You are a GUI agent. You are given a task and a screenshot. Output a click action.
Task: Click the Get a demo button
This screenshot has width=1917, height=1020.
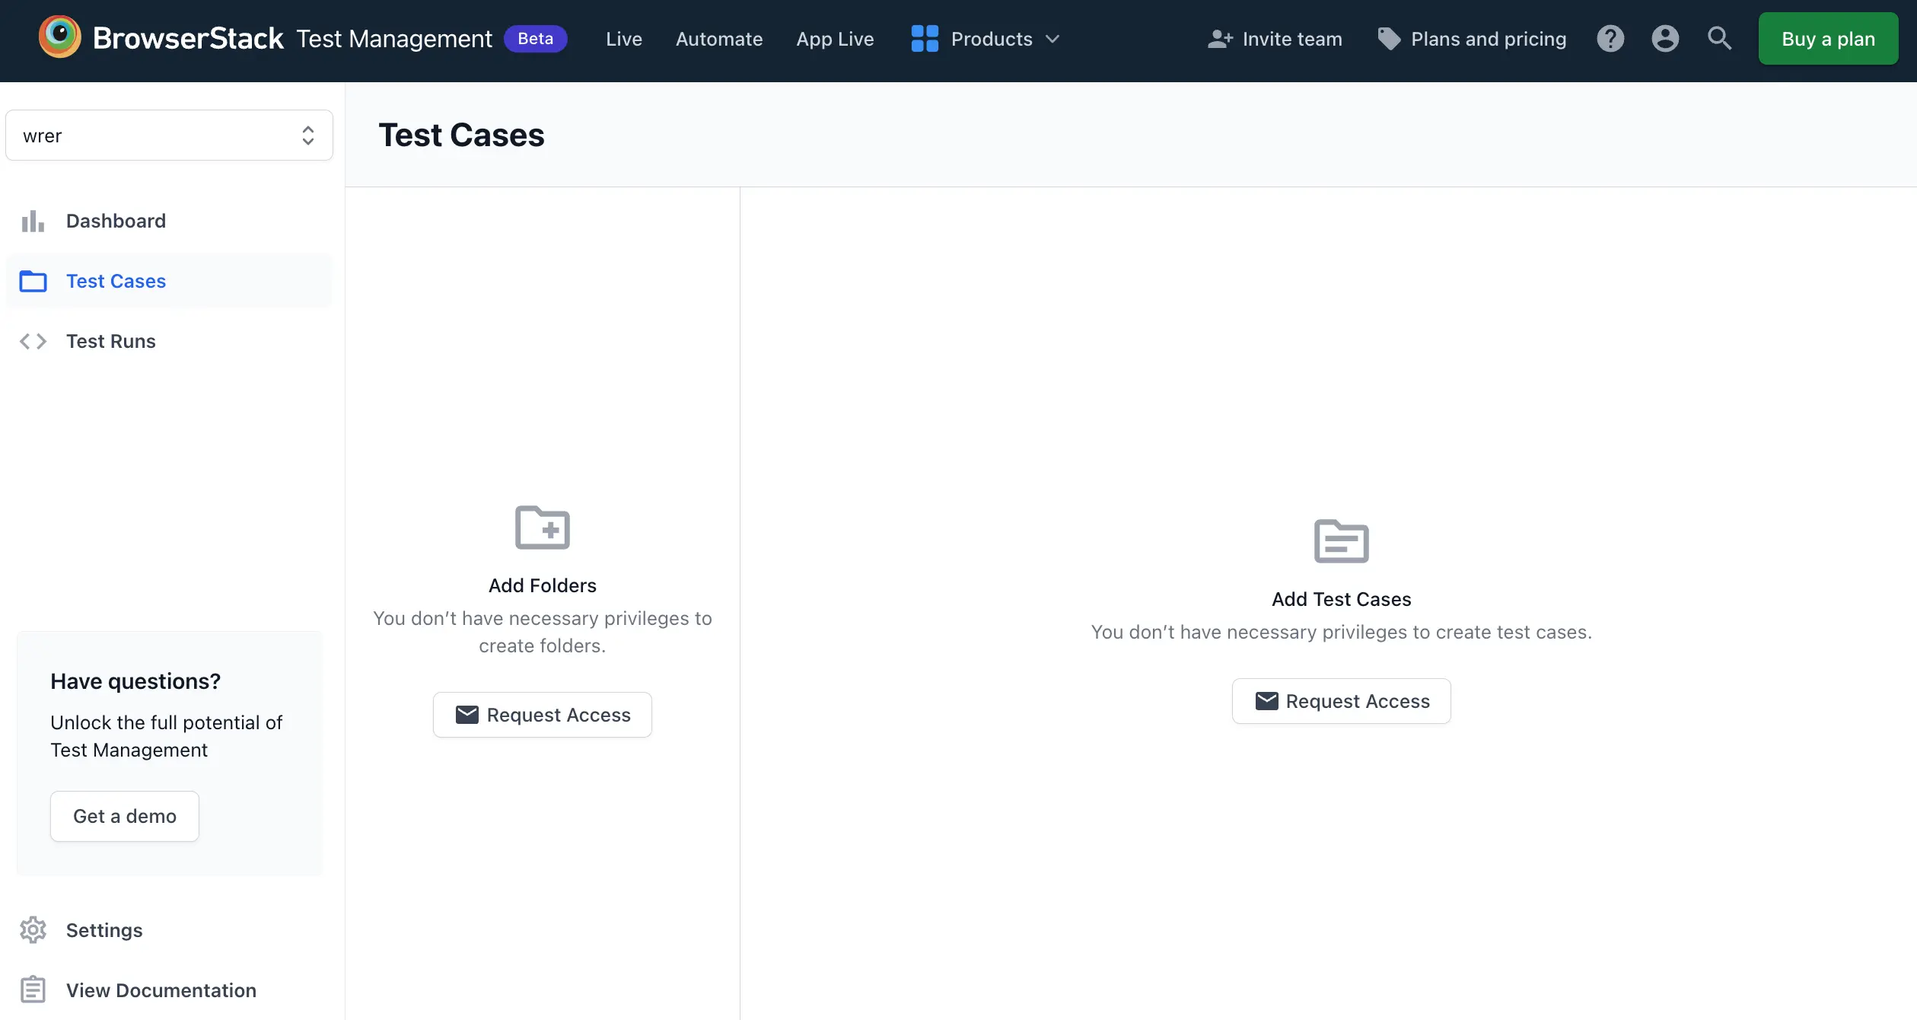coord(125,816)
